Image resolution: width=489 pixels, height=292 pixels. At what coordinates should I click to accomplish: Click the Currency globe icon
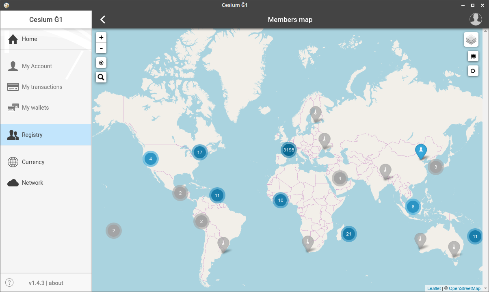click(x=13, y=162)
